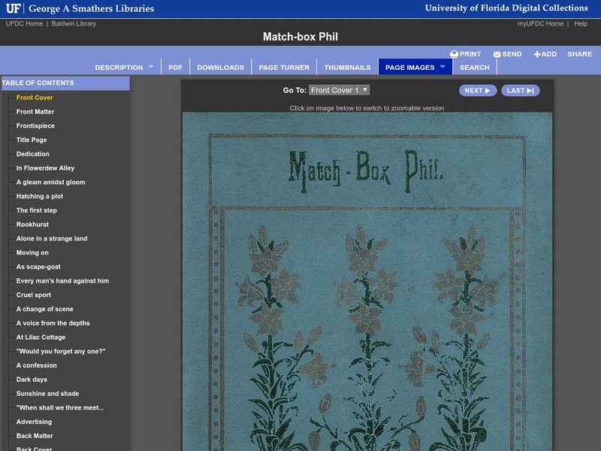Open the Page Turner tab

pos(284,68)
